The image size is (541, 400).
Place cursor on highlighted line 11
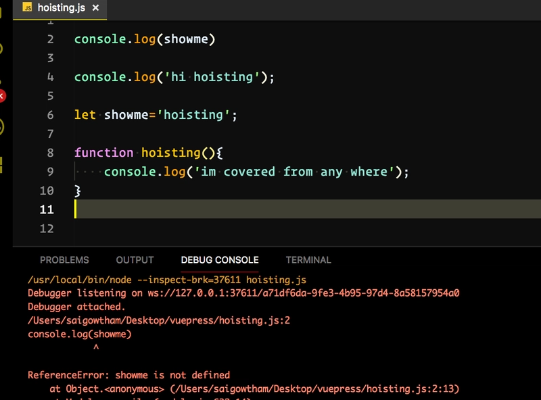[307, 209]
